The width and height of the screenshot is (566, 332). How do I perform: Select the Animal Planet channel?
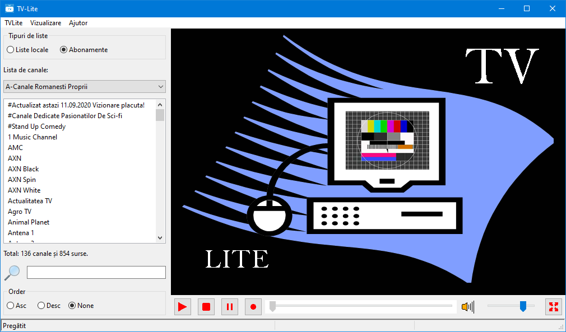[80, 222]
